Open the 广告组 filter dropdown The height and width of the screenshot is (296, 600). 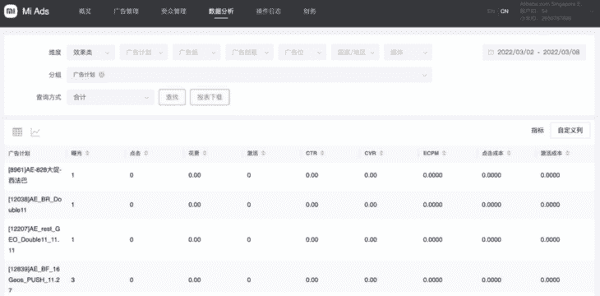coord(196,53)
